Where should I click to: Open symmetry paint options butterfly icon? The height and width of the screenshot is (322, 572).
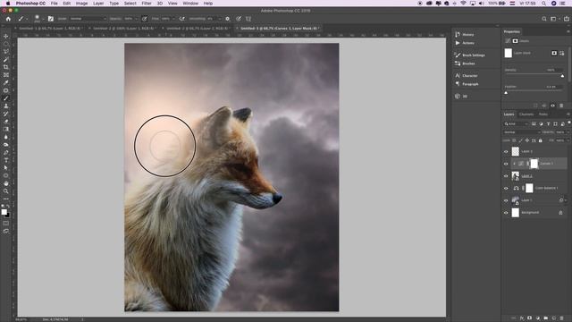(x=248, y=19)
